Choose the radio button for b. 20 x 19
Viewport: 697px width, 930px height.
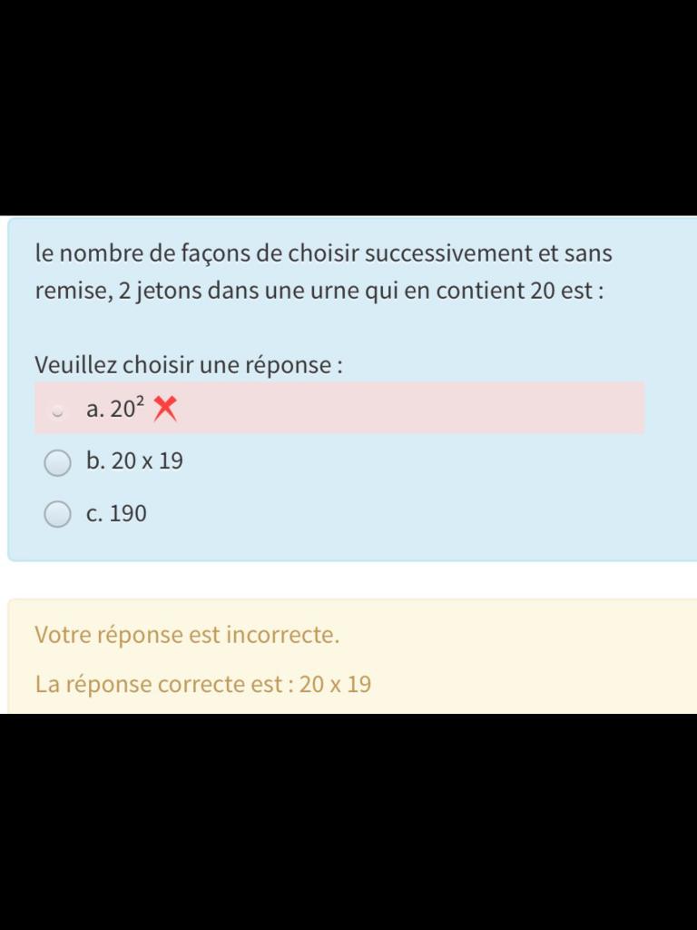[57, 463]
